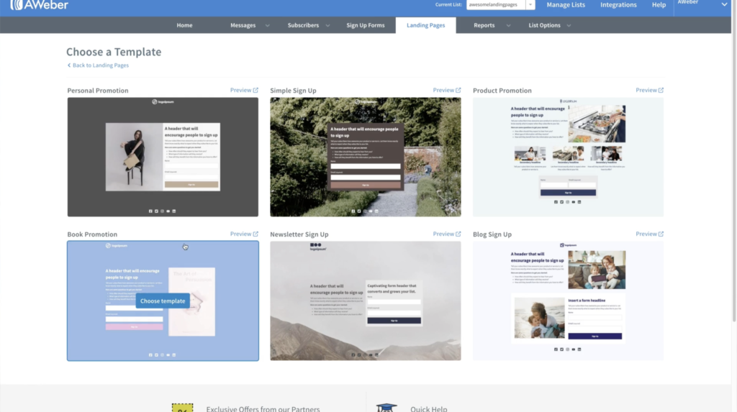Expand the Subscribers menu chevron
Screen dimensions: 737x412
(x=327, y=25)
